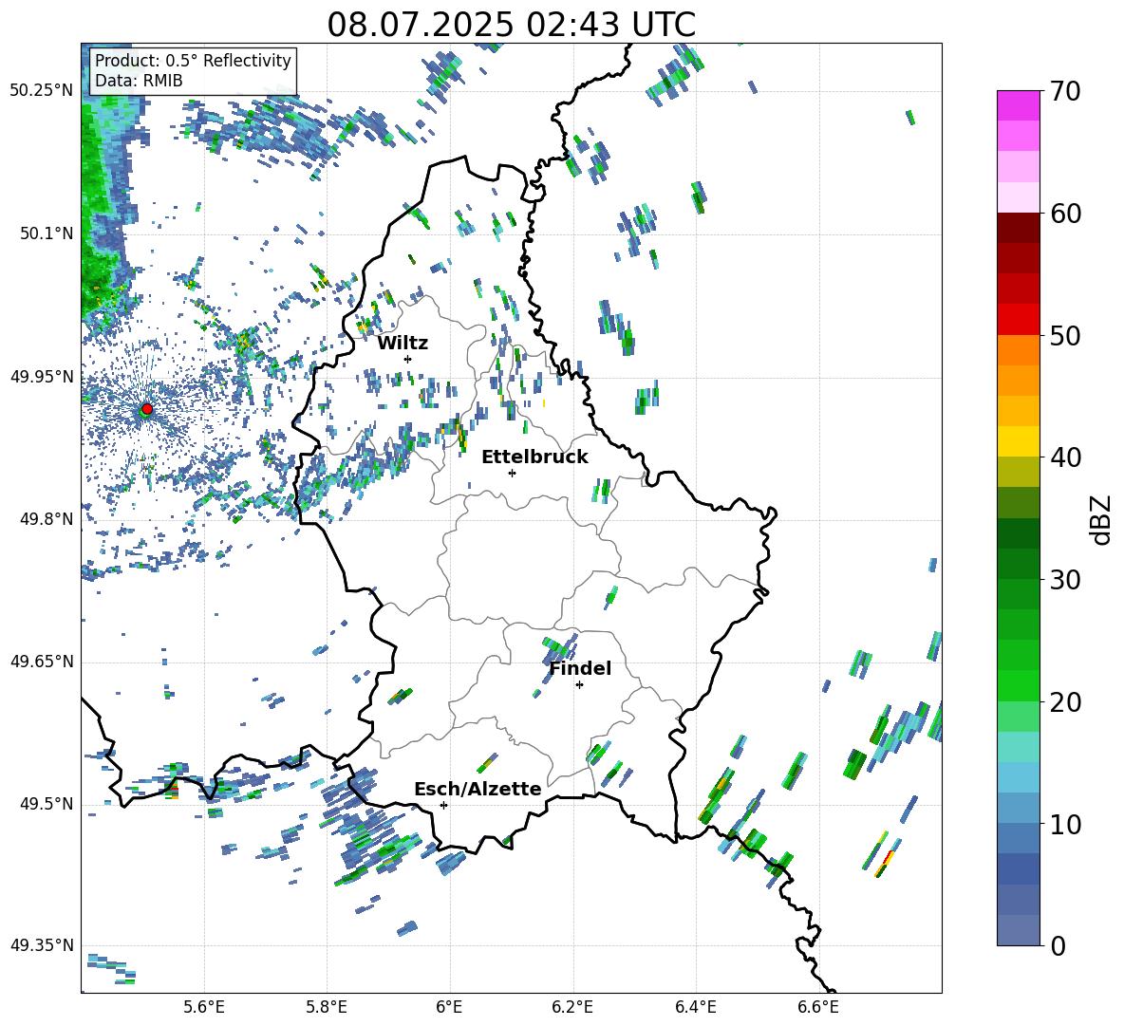The image size is (1124, 1026).
Task: Click the colorbar value 10
Action: point(1065,824)
